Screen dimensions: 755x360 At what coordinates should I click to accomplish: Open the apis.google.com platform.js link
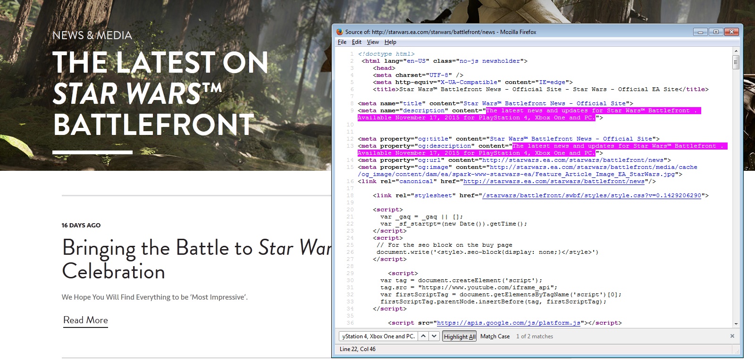click(x=509, y=323)
